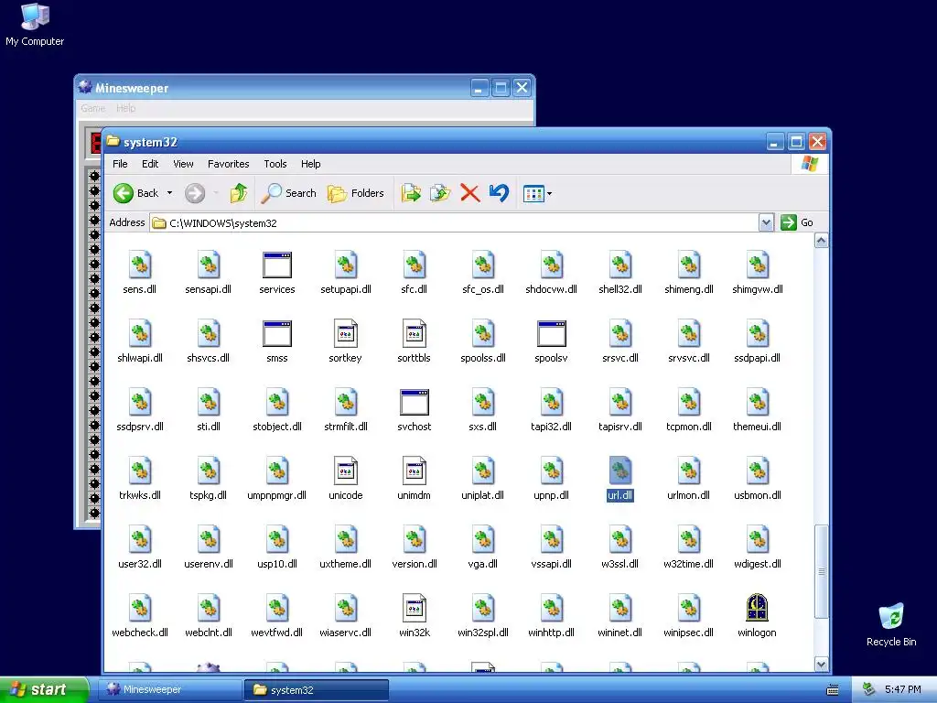Click the vertical scrollbar thumb

coord(821,572)
